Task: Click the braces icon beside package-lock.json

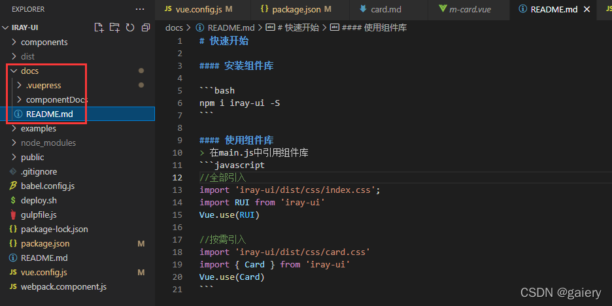Action: (13, 229)
